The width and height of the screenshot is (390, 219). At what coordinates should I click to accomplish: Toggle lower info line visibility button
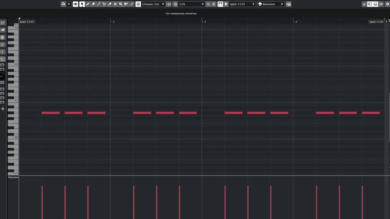point(375,4)
